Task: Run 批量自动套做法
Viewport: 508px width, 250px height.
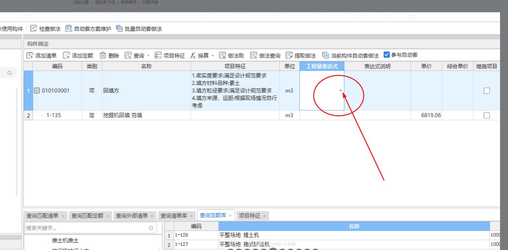Action: pos(139,29)
